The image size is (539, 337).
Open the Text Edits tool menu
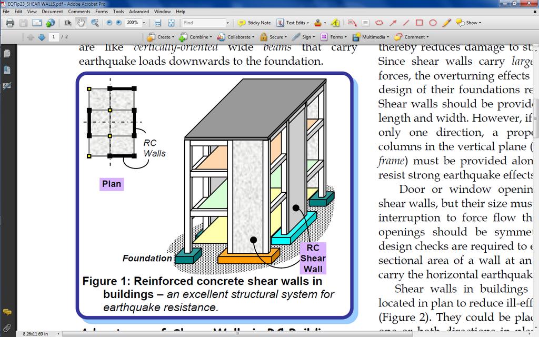(x=293, y=23)
